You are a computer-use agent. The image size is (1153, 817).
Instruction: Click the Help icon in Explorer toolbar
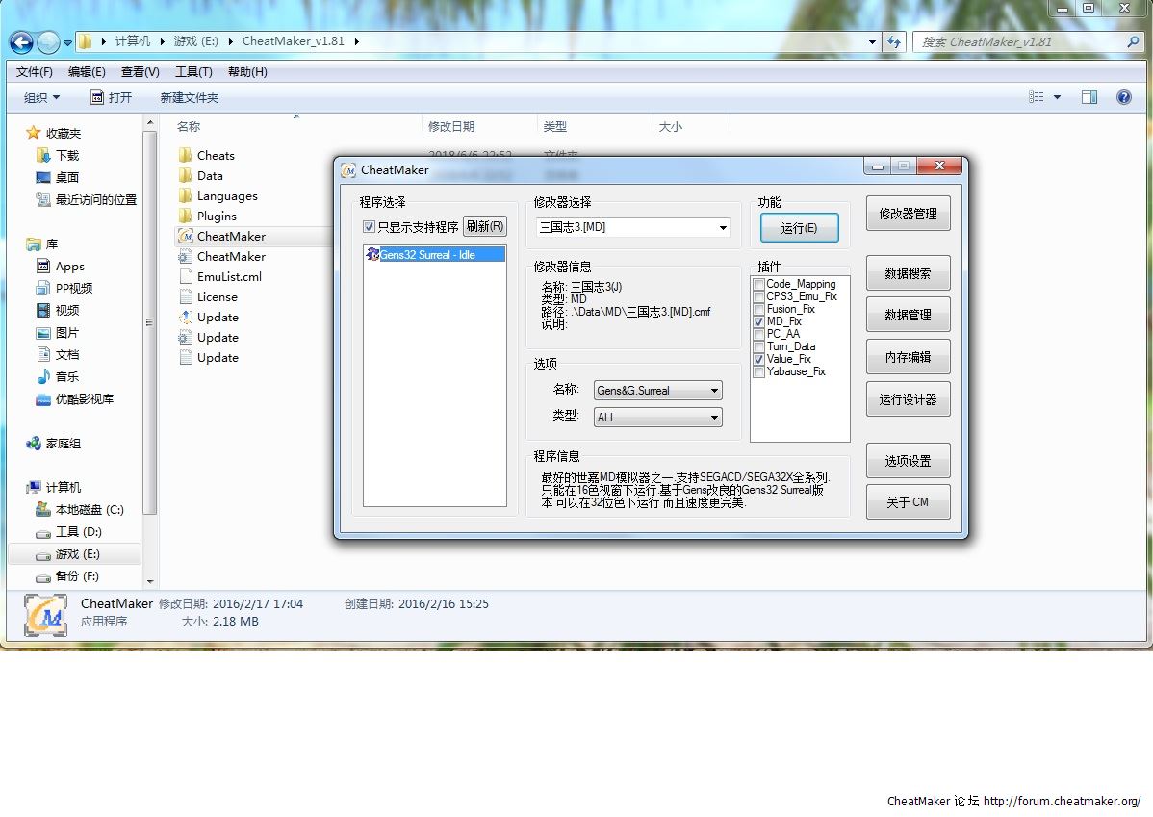pyautogui.click(x=1122, y=97)
